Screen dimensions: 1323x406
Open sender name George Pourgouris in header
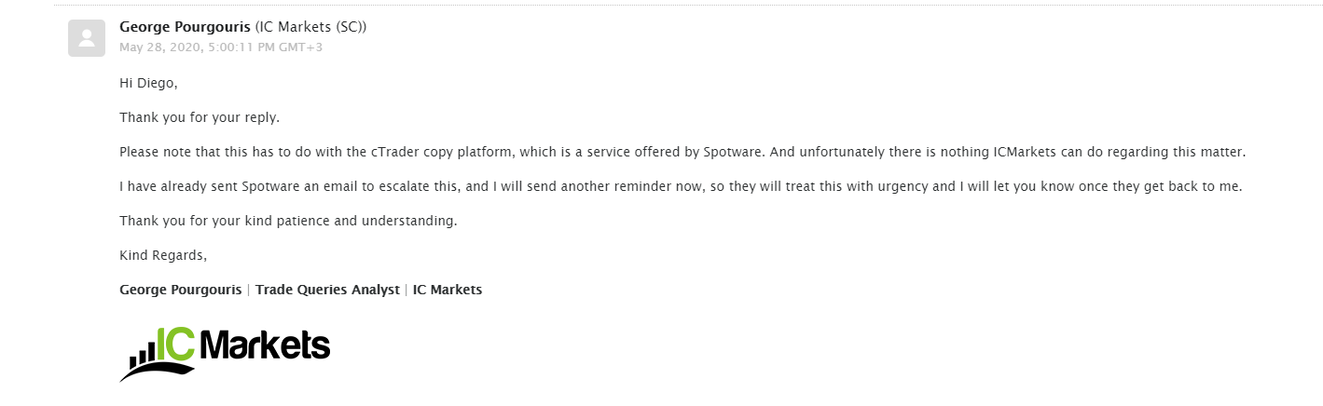(185, 27)
